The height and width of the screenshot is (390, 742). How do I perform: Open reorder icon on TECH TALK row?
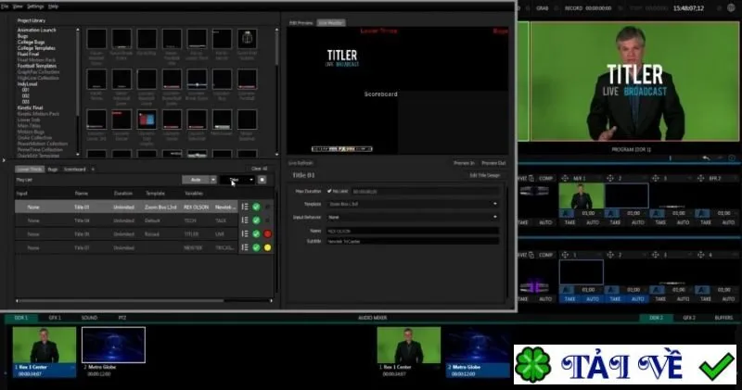[x=245, y=220]
